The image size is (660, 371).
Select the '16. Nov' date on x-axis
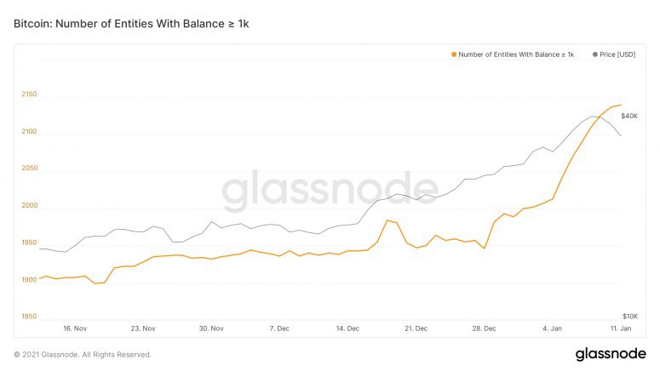(75, 328)
